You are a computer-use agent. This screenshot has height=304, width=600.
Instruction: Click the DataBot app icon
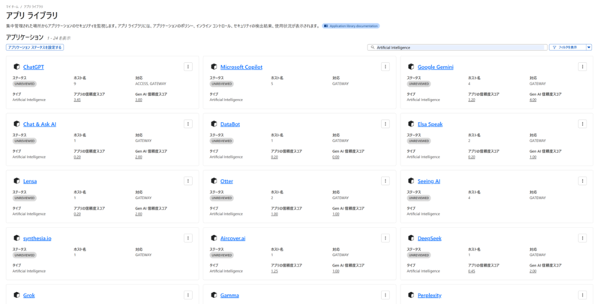click(x=214, y=124)
